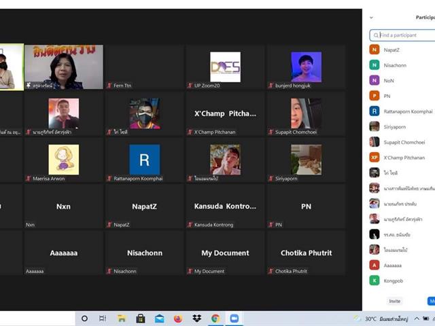Click Nisachonn green avatar in participants list
Viewport: 435px width, 326px height.
(375, 65)
